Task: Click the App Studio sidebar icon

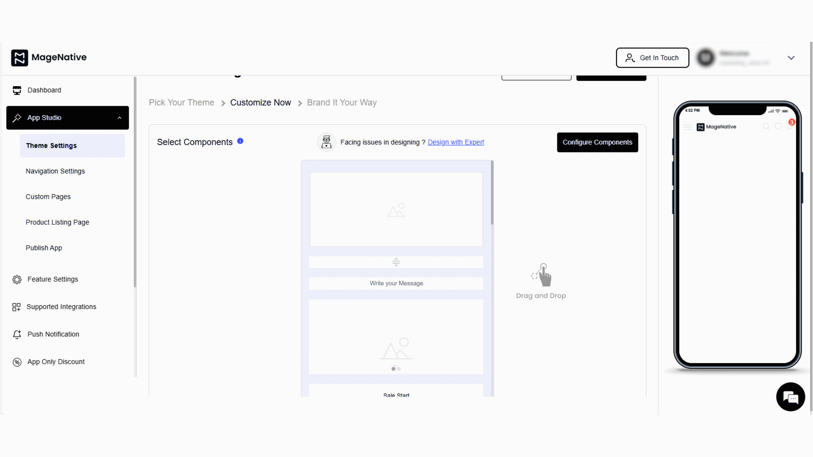Action: click(17, 118)
